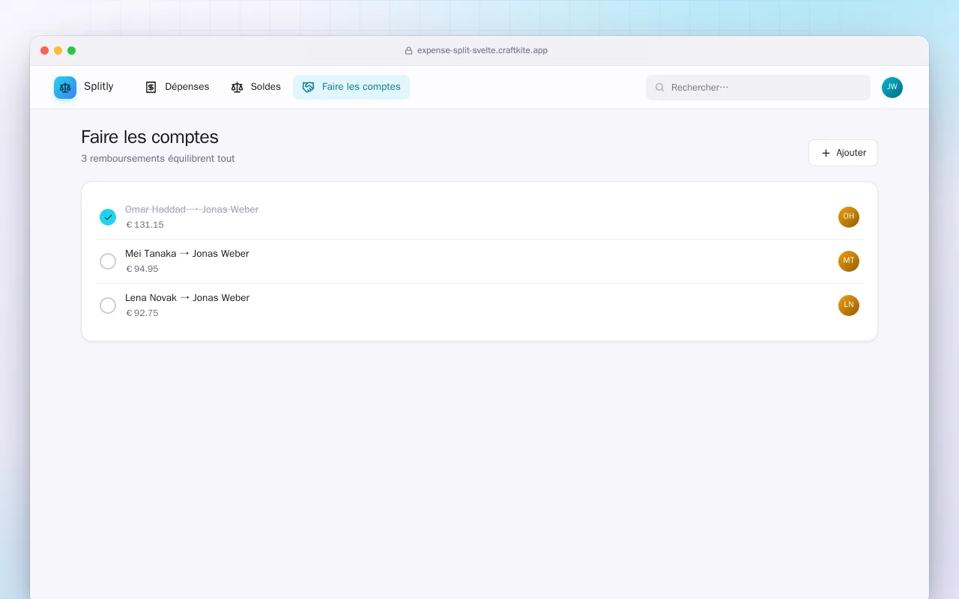Open the JW user avatar
959x599 pixels.
(x=892, y=88)
